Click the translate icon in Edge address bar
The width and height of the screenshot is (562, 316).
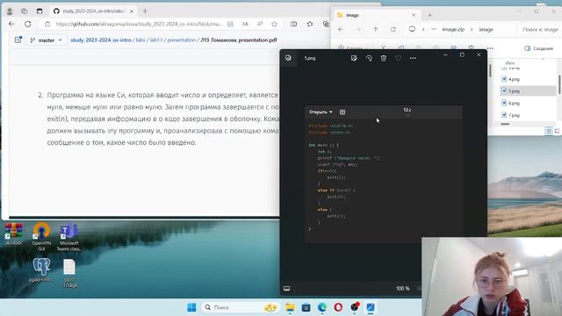click(245, 24)
